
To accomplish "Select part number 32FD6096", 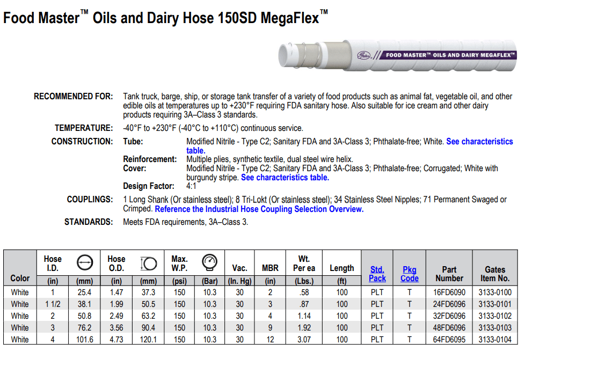I will (449, 316).
